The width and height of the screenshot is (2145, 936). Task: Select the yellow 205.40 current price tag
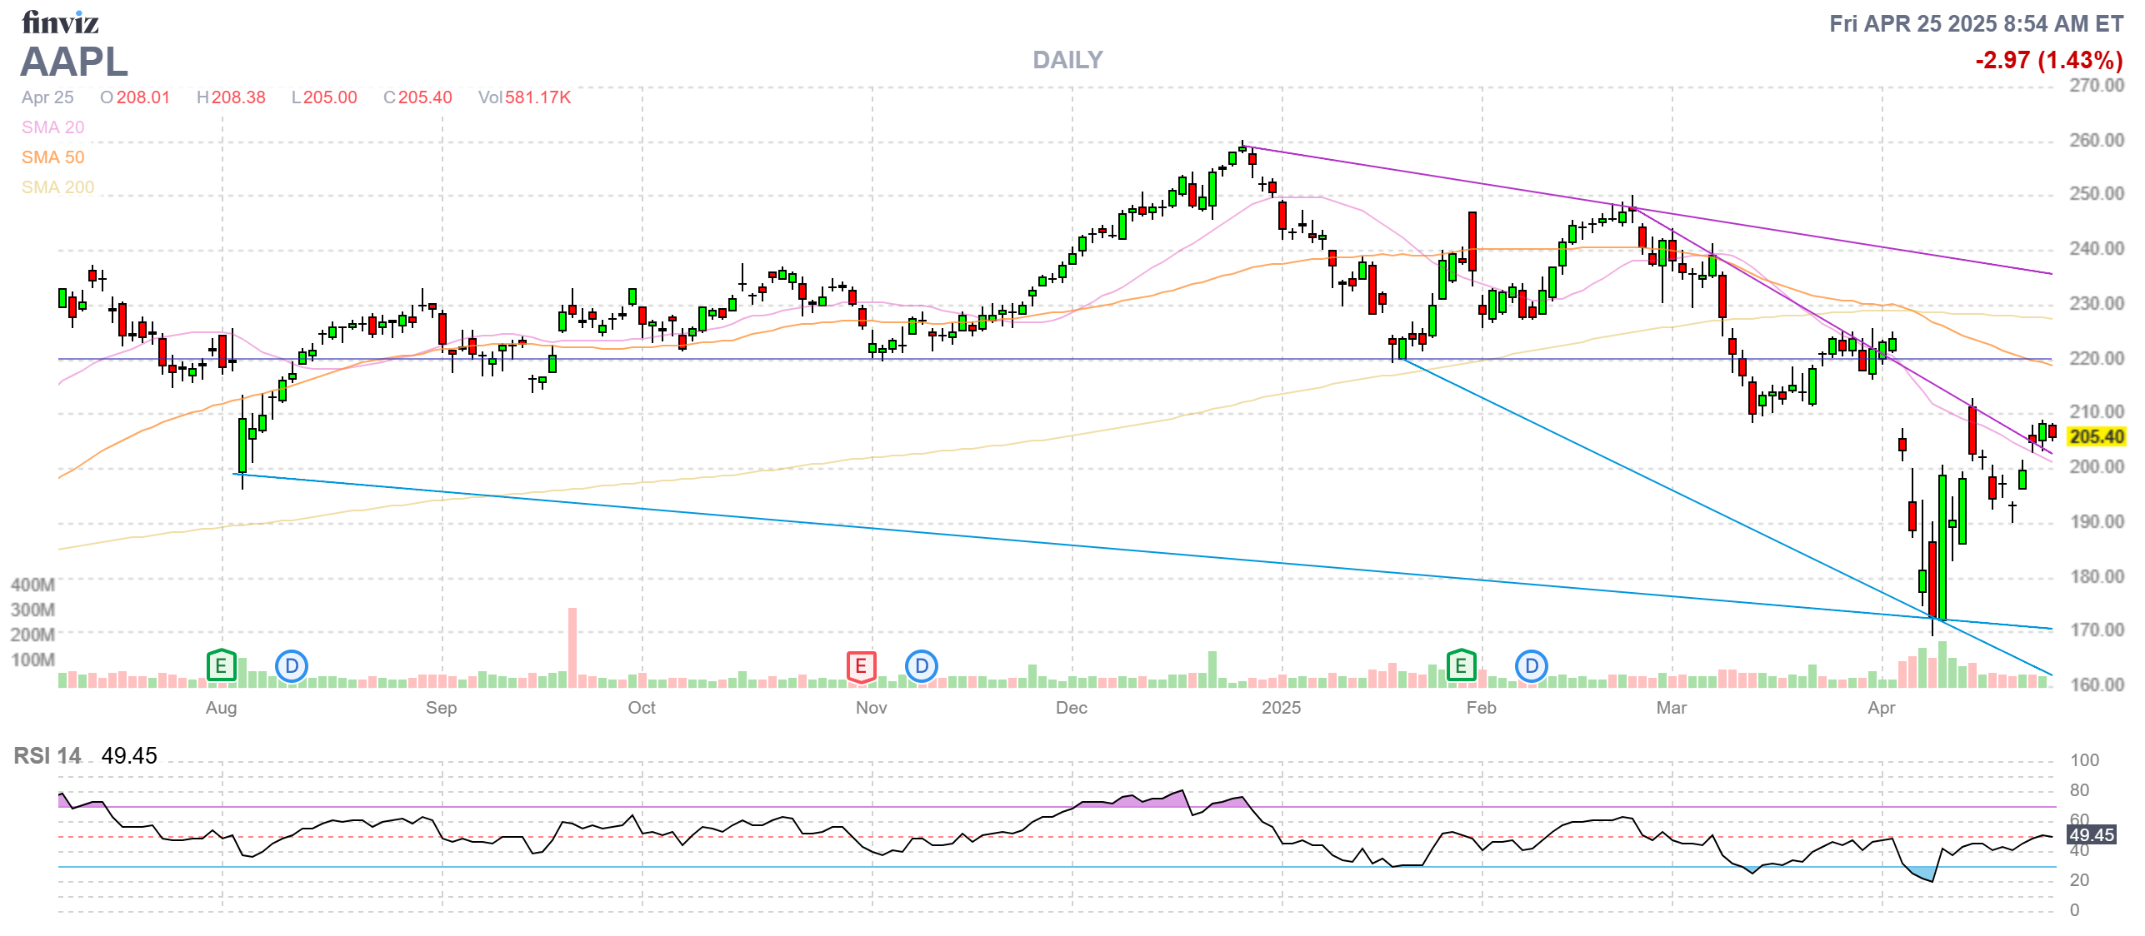tap(2097, 436)
